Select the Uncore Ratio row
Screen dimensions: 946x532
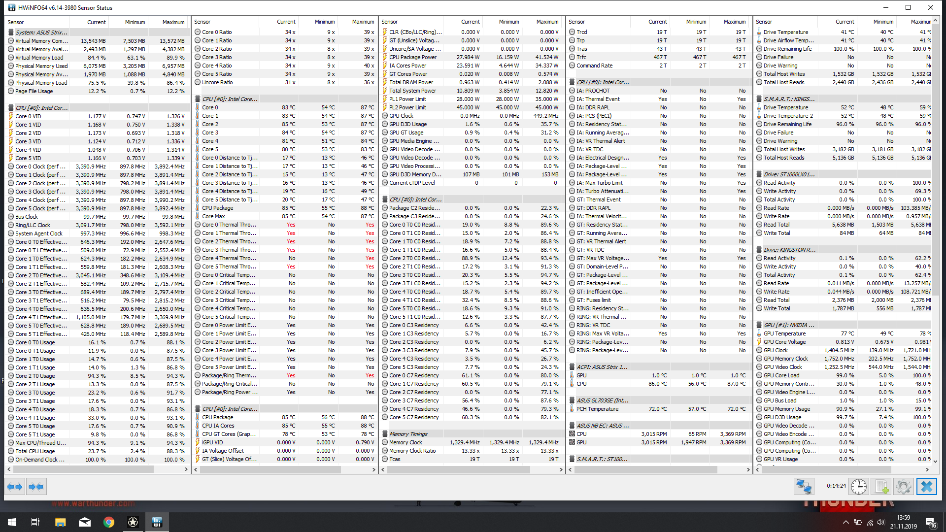tap(284, 82)
